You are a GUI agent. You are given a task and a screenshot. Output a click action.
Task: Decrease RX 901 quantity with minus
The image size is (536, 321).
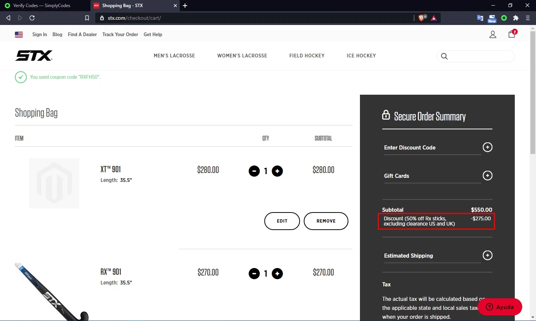coord(254,274)
